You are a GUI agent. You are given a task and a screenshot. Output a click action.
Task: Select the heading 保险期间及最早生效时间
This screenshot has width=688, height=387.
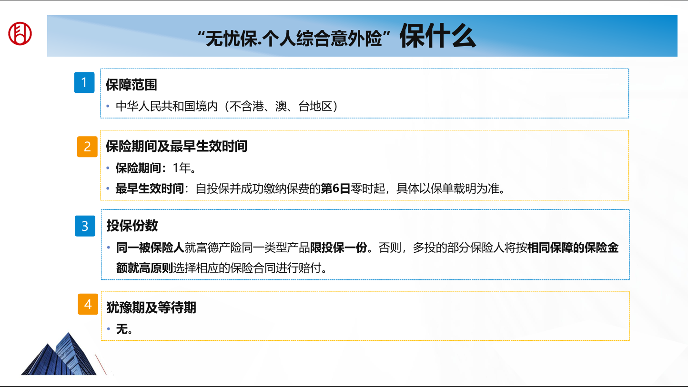[x=177, y=146]
